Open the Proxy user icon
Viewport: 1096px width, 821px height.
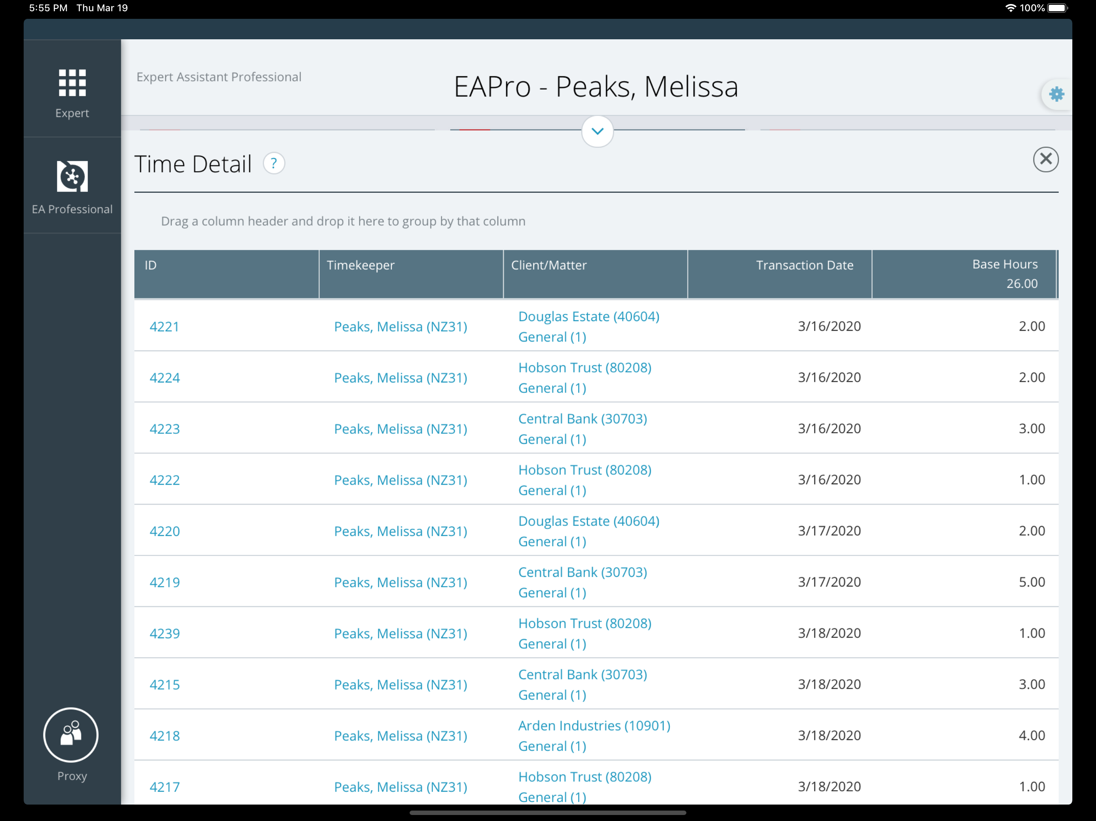pyautogui.click(x=71, y=734)
